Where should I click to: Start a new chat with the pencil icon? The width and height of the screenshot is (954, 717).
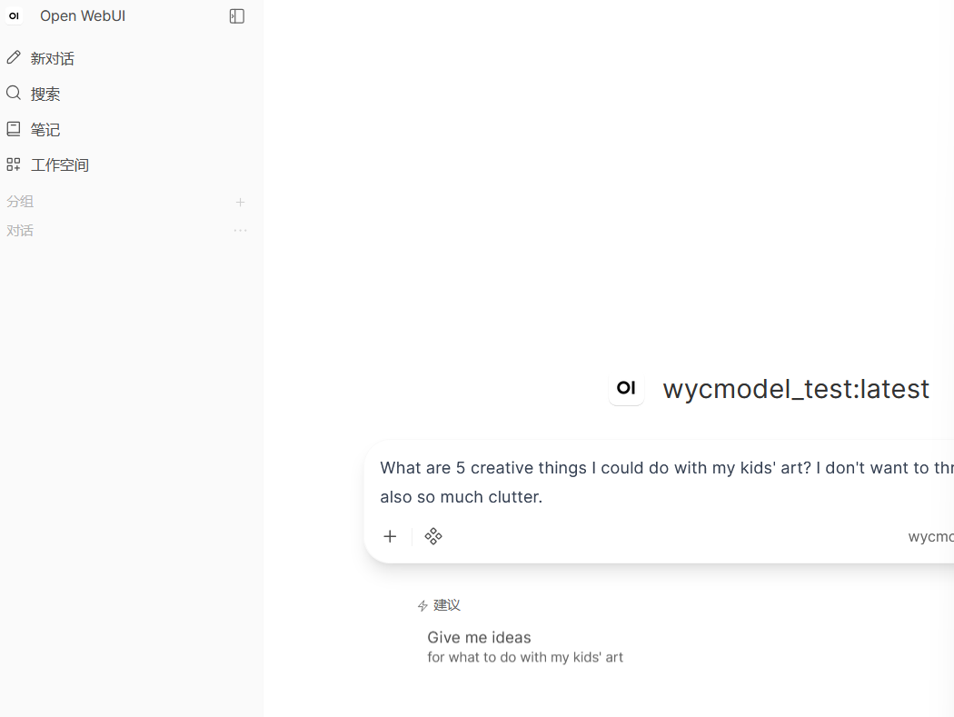pos(14,58)
